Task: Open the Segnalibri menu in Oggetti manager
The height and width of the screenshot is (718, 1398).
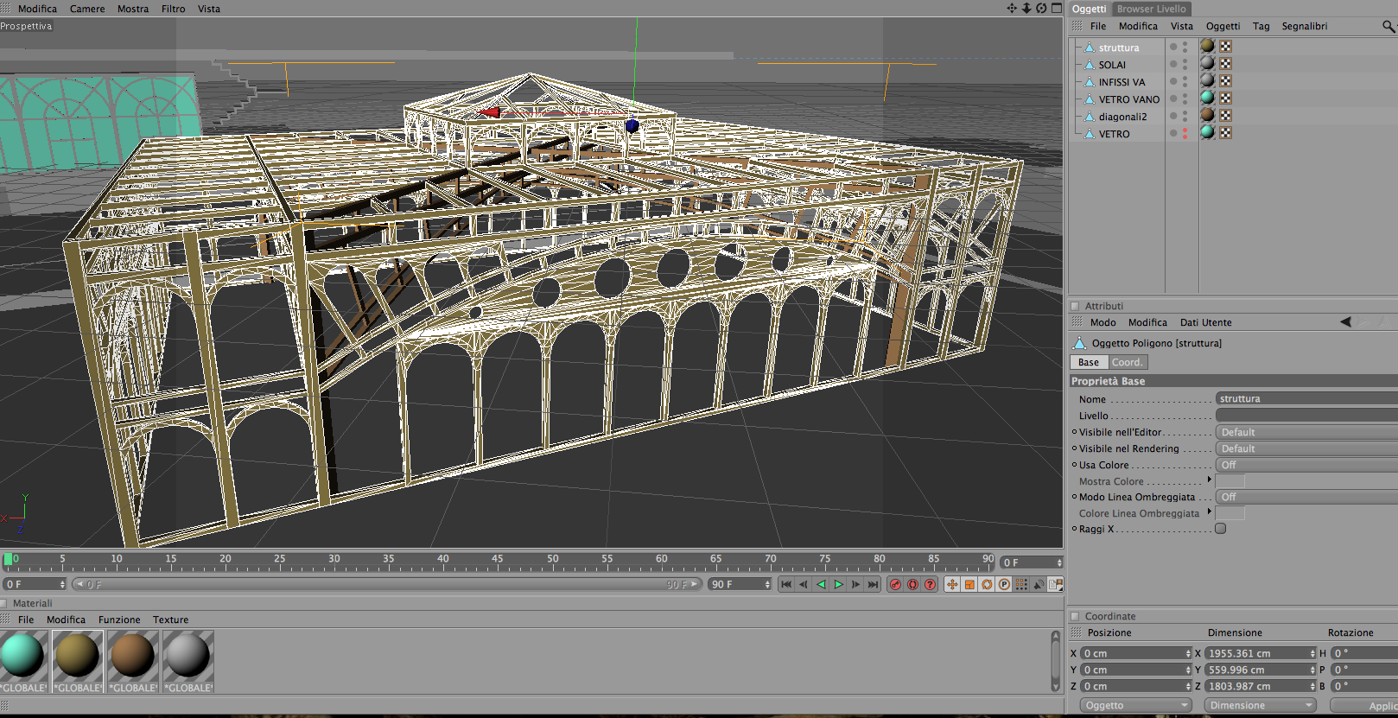Action: (x=1305, y=27)
